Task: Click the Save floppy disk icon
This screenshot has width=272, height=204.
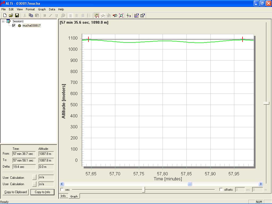Action: point(17,15)
